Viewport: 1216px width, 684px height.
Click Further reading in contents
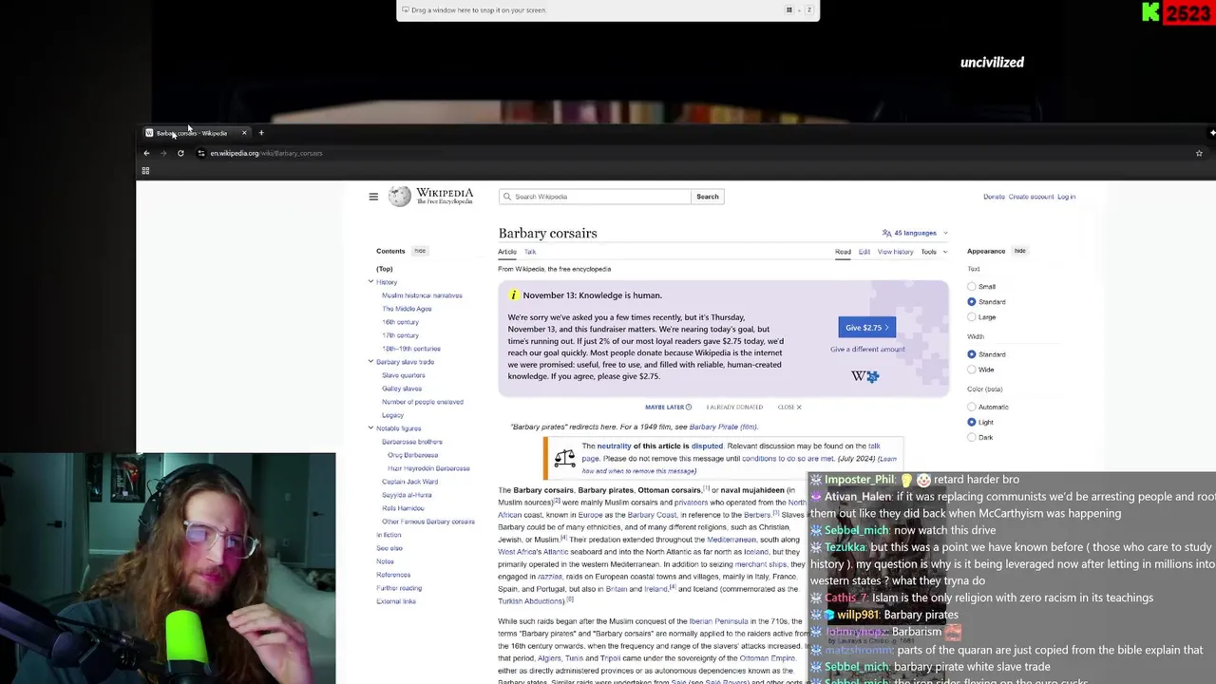pos(399,588)
